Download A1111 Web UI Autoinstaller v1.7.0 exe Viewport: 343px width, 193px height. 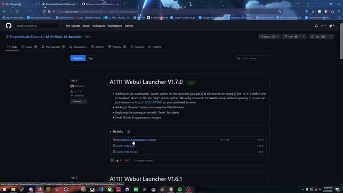click(136, 140)
